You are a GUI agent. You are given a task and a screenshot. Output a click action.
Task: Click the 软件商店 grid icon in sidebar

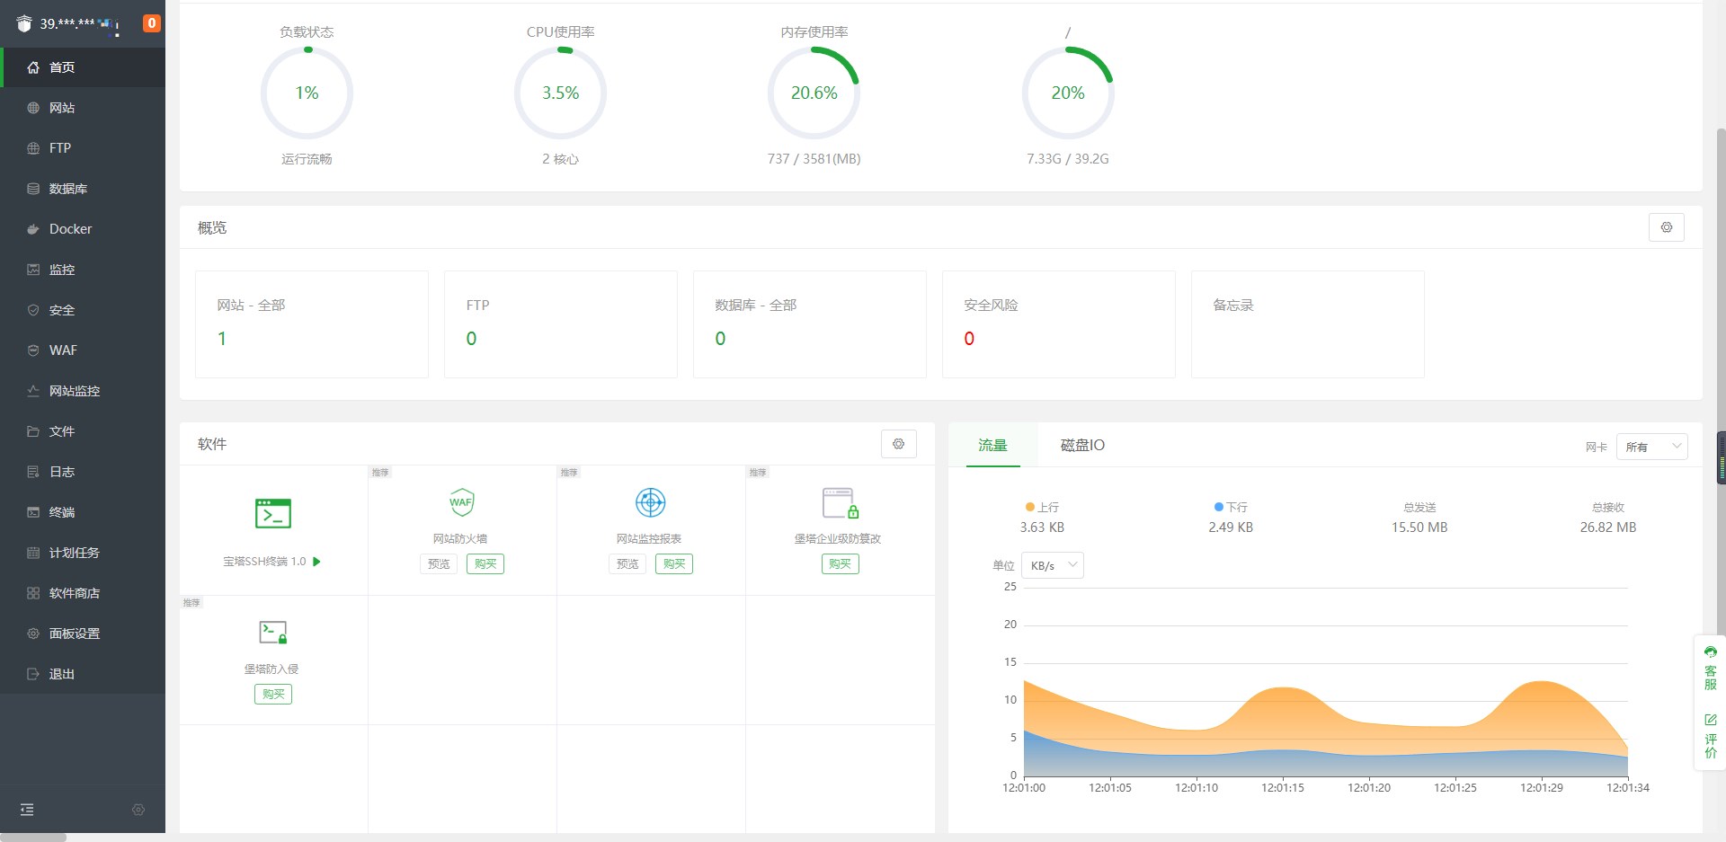[x=33, y=593]
